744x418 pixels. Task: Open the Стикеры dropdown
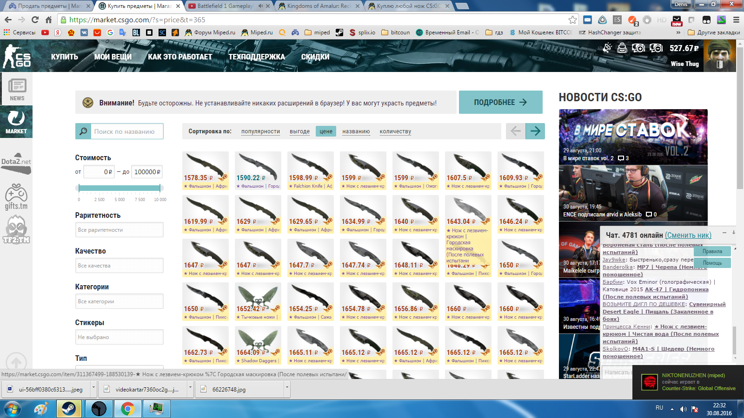pos(120,337)
